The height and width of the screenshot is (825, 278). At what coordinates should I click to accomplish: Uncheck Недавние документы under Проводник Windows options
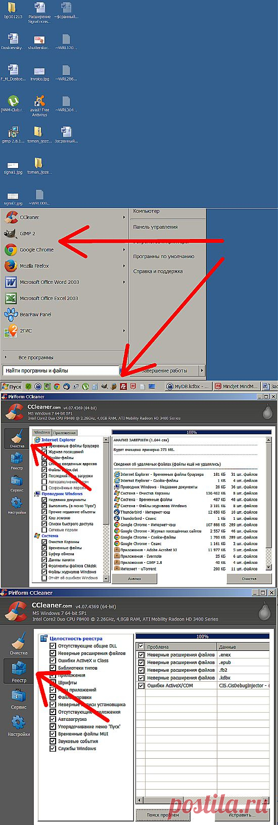(x=44, y=500)
